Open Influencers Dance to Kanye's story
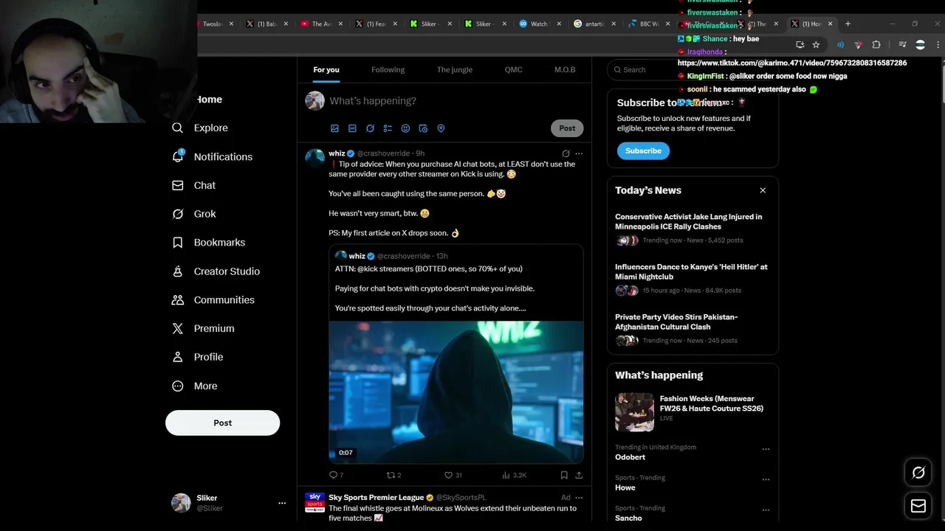This screenshot has width=945, height=531. (693, 278)
